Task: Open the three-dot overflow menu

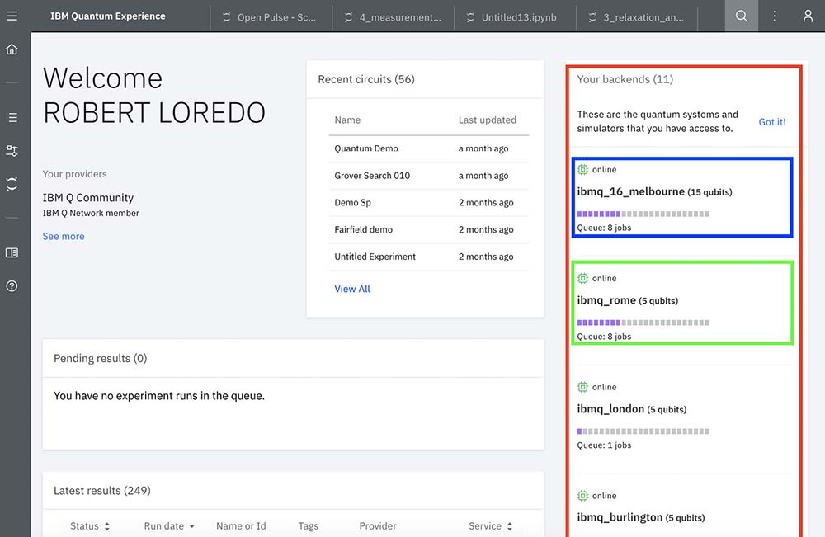Action: tap(775, 16)
